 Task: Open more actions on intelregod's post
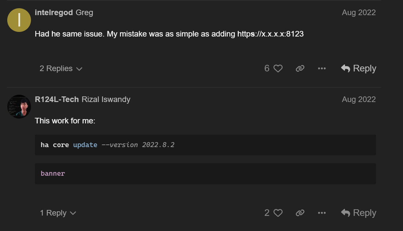[322, 68]
